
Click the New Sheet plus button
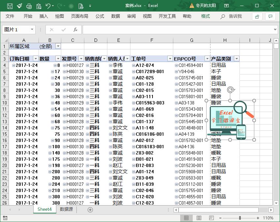point(90,209)
